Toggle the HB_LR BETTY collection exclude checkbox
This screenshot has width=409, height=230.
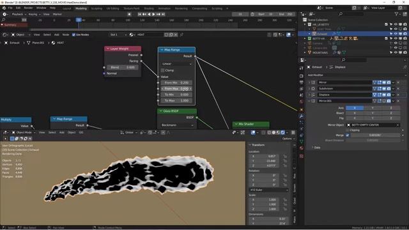(386, 24)
